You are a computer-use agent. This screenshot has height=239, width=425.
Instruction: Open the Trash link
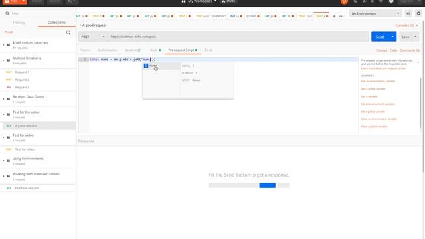point(9,33)
